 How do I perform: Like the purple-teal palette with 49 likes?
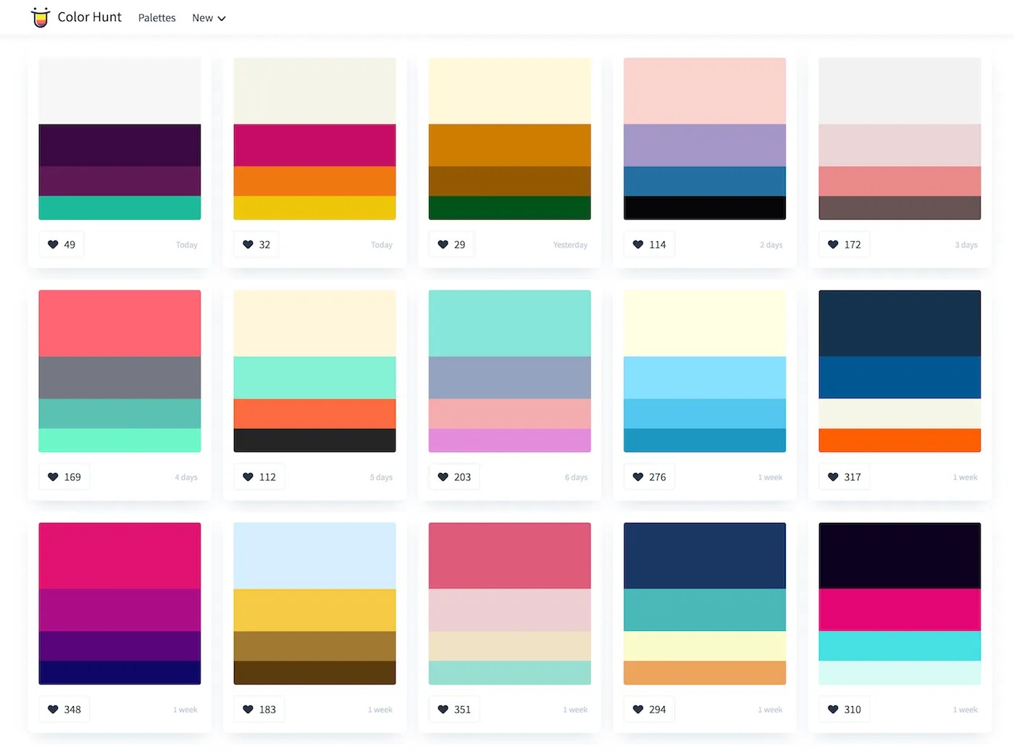[x=53, y=244]
